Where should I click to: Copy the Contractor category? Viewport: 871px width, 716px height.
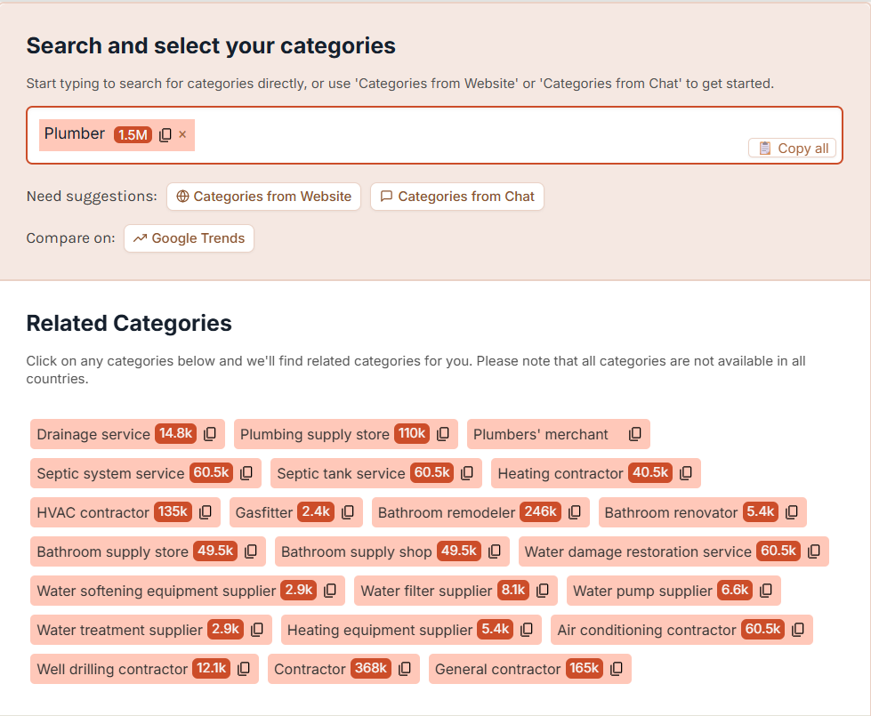coord(405,669)
